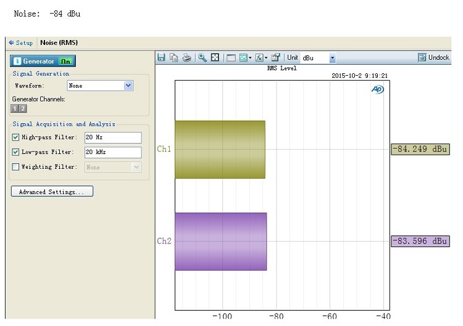Click the Save icon in graph toolbar
Screen dimensions: 463x326
pos(161,58)
